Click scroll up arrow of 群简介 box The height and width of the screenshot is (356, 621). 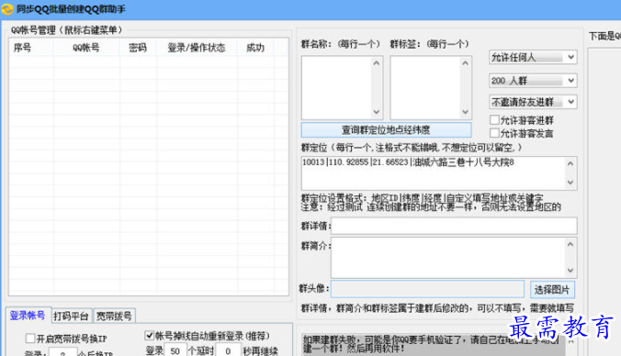pyautogui.click(x=570, y=244)
